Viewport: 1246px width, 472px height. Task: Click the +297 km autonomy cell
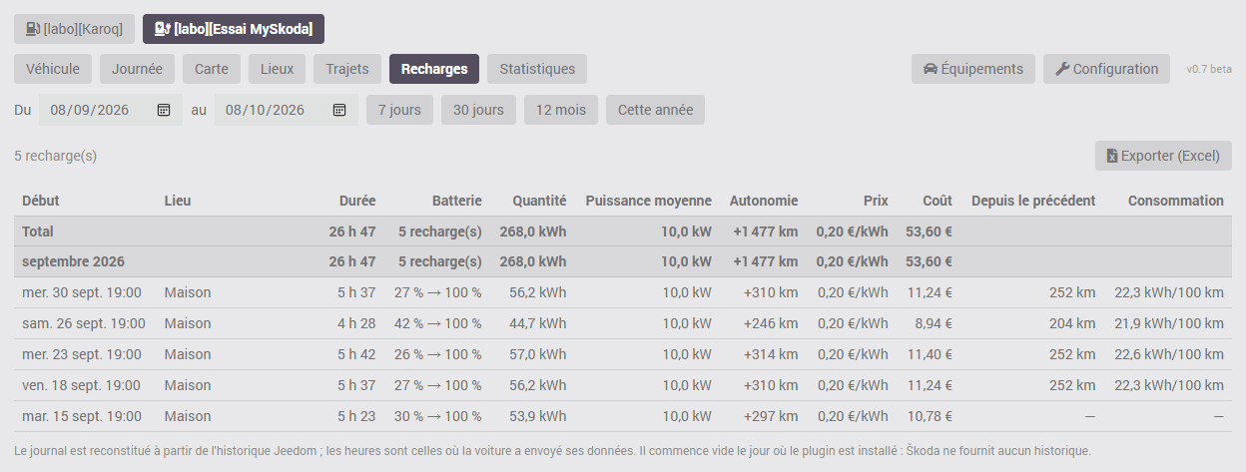[x=771, y=416]
